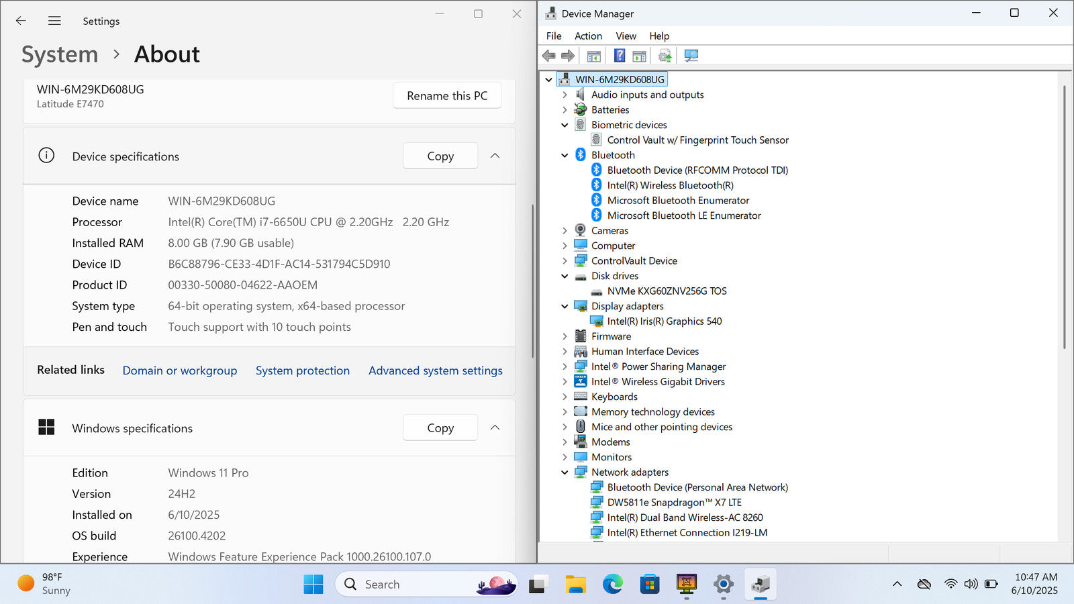This screenshot has width=1074, height=604.
Task: Expand the Keyboards category
Action: [x=565, y=397]
